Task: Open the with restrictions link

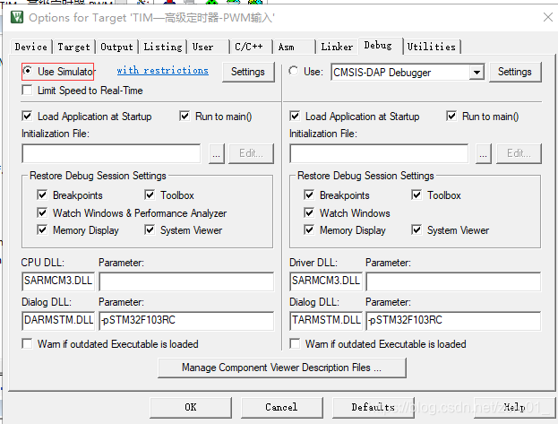Action: pyautogui.click(x=163, y=71)
